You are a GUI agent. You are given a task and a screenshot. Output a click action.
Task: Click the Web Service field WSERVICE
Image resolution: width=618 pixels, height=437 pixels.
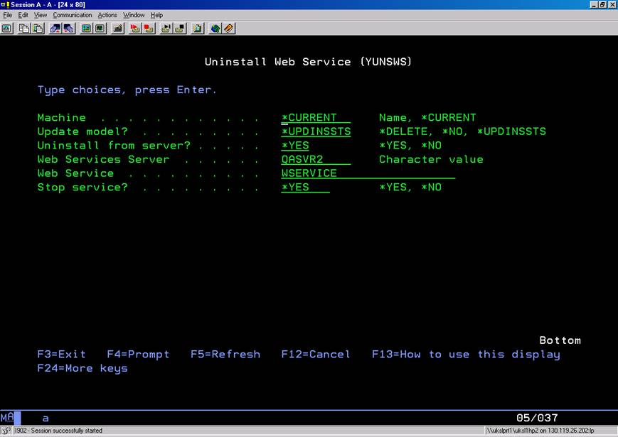coord(367,173)
